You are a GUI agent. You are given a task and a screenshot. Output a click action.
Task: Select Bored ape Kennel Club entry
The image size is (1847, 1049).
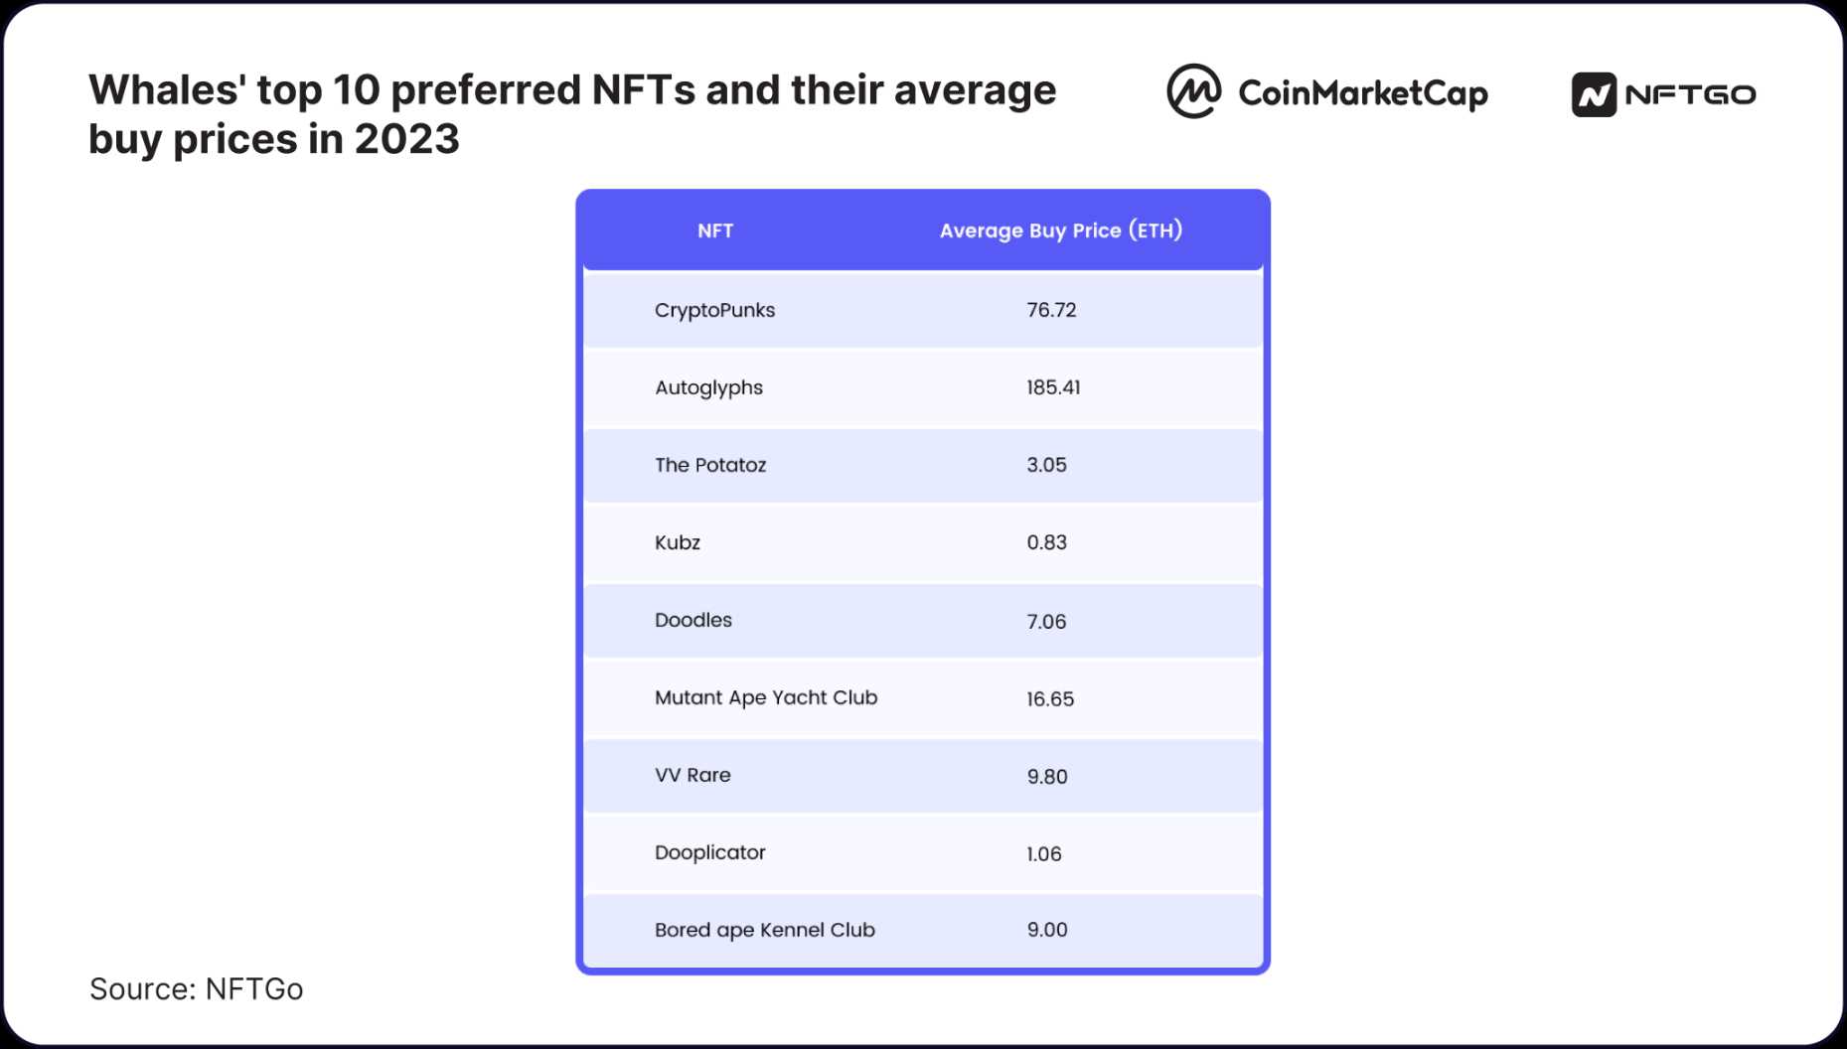pyautogui.click(x=764, y=930)
